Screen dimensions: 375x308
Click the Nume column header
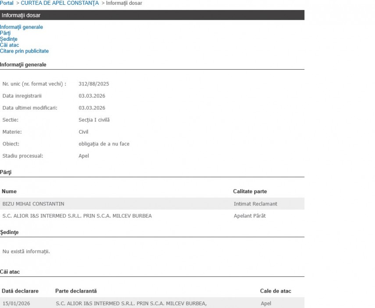pyautogui.click(x=9, y=191)
